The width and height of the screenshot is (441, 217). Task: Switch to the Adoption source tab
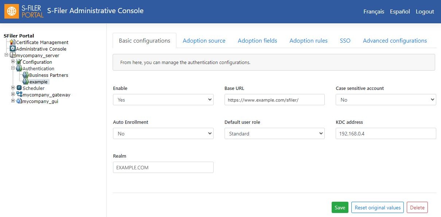(204, 41)
